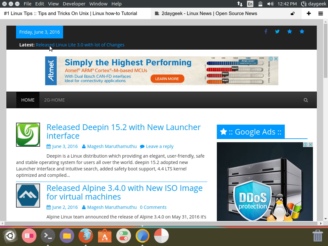This screenshot has height=246, width=328.
Task: Open the Window menu
Action: click(x=98, y=4)
